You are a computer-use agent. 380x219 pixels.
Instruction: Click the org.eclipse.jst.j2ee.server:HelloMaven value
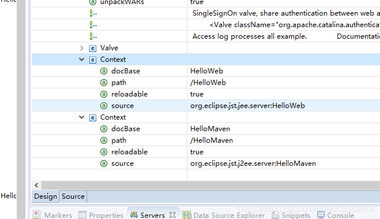pyautogui.click(x=253, y=164)
